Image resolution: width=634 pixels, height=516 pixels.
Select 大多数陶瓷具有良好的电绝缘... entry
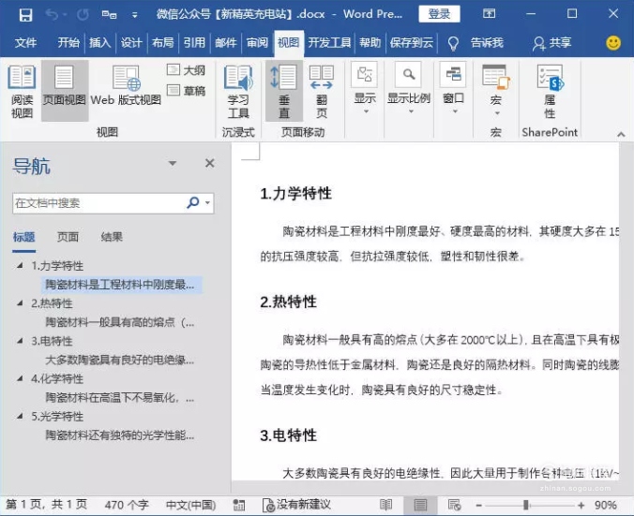[120, 360]
